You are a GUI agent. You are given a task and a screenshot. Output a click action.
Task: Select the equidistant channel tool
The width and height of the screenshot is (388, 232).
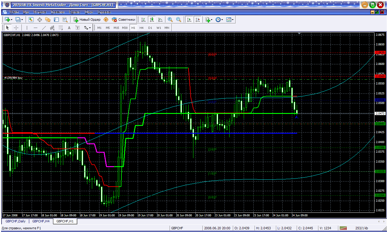(x=52, y=28)
